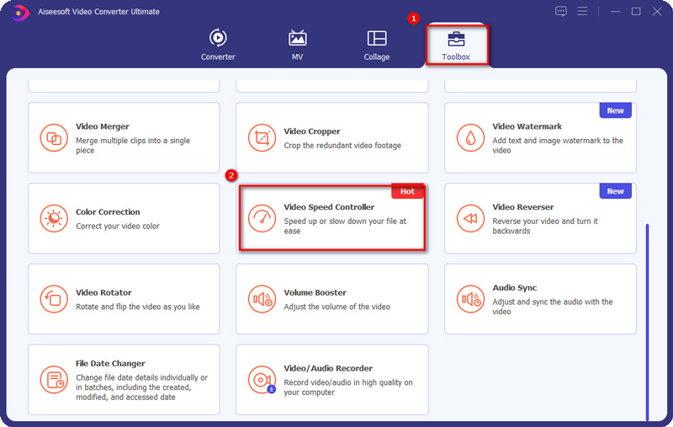673x427 pixels.
Task: Open the File Date Changer icon
Action: click(54, 379)
